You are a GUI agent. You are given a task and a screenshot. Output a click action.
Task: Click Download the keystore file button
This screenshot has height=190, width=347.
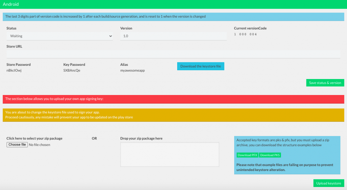tap(201, 66)
